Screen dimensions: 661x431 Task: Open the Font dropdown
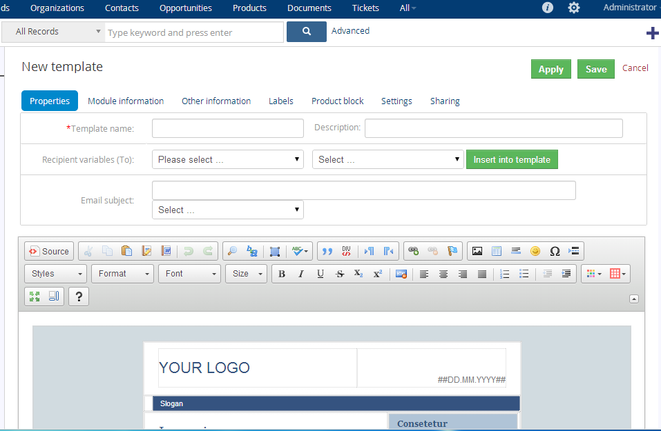pos(190,274)
